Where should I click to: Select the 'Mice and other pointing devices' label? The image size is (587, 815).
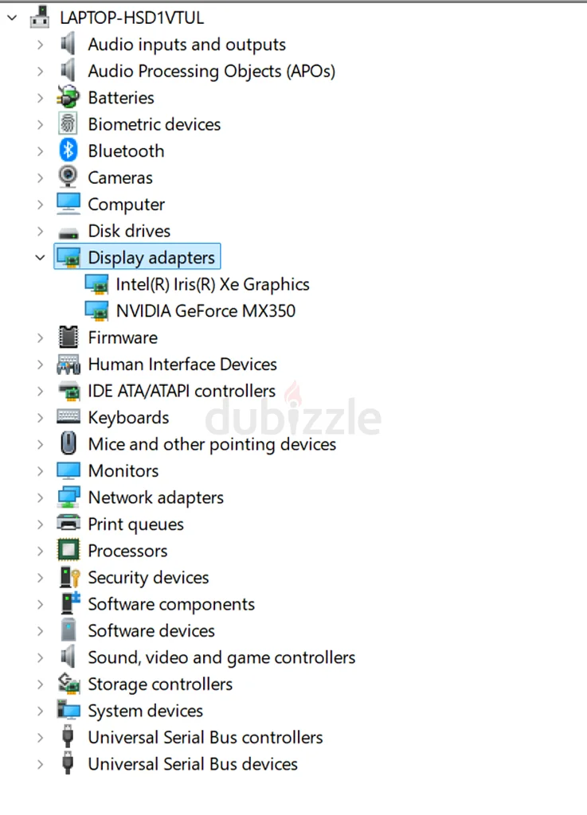(212, 444)
